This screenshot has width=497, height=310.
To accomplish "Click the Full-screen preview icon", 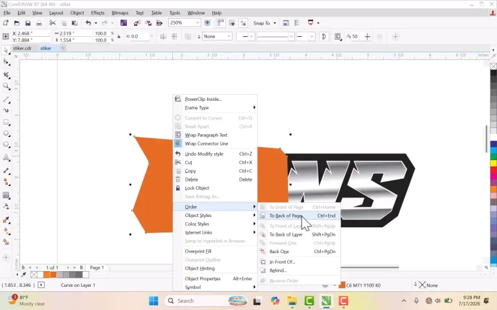I will [x=207, y=23].
